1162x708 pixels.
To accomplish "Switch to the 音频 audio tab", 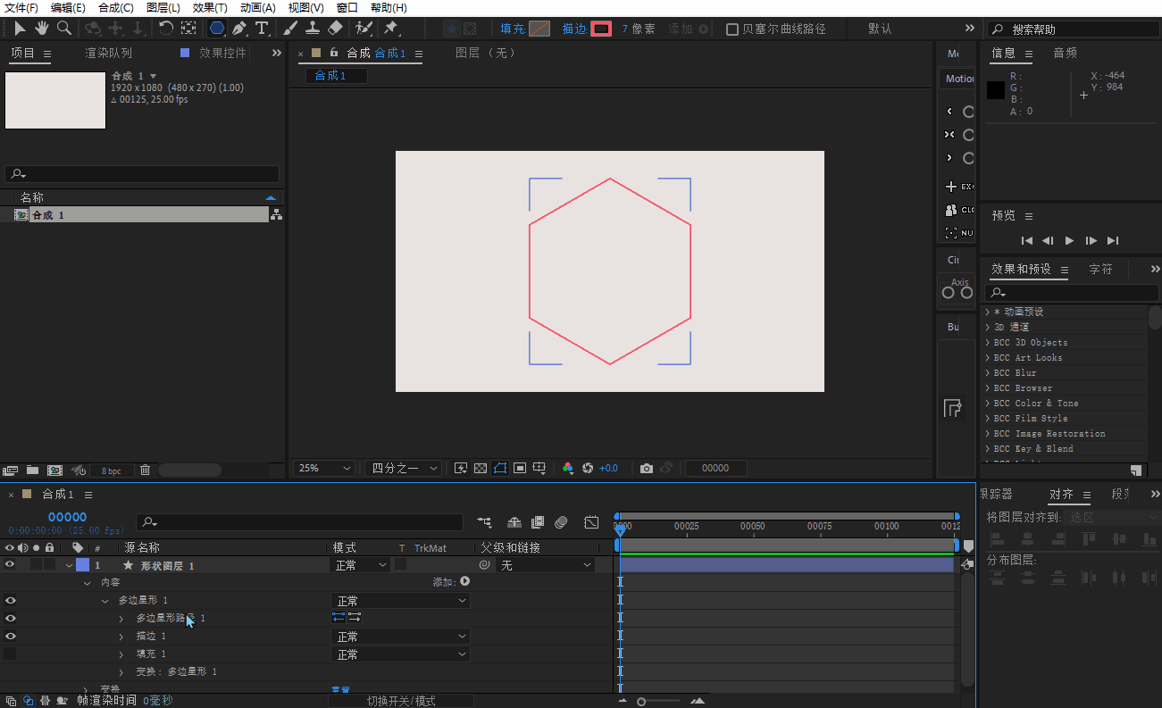I will (x=1065, y=54).
